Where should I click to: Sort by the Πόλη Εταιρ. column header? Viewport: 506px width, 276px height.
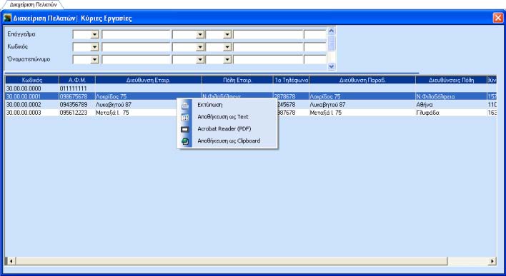237,80
